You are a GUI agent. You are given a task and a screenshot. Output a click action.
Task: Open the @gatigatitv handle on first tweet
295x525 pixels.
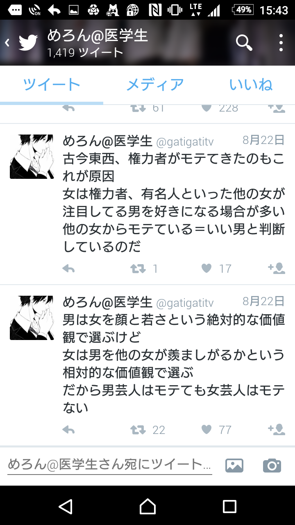coord(185,142)
